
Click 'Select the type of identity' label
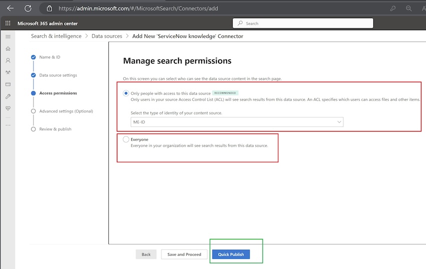(176, 113)
